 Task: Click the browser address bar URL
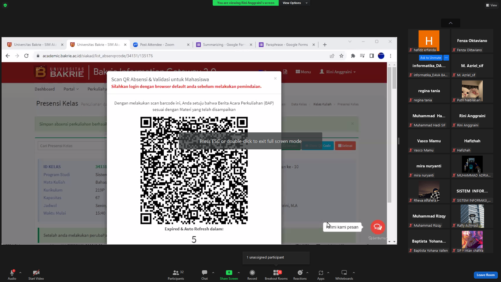point(98,56)
